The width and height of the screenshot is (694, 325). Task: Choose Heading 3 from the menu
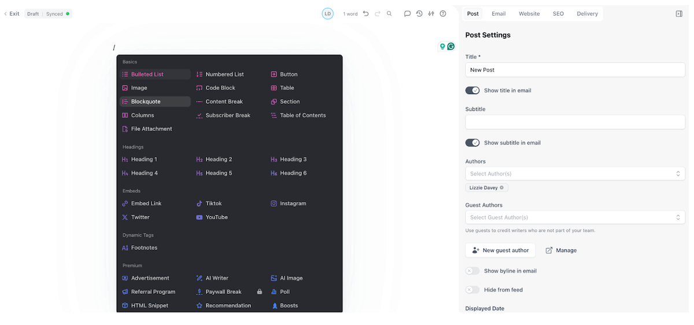289,159
